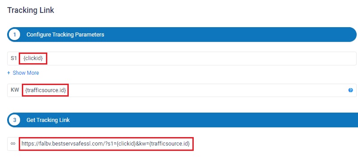358x162 pixels.
Task: Click the plus sign next to Show More
Action: (x=8, y=73)
